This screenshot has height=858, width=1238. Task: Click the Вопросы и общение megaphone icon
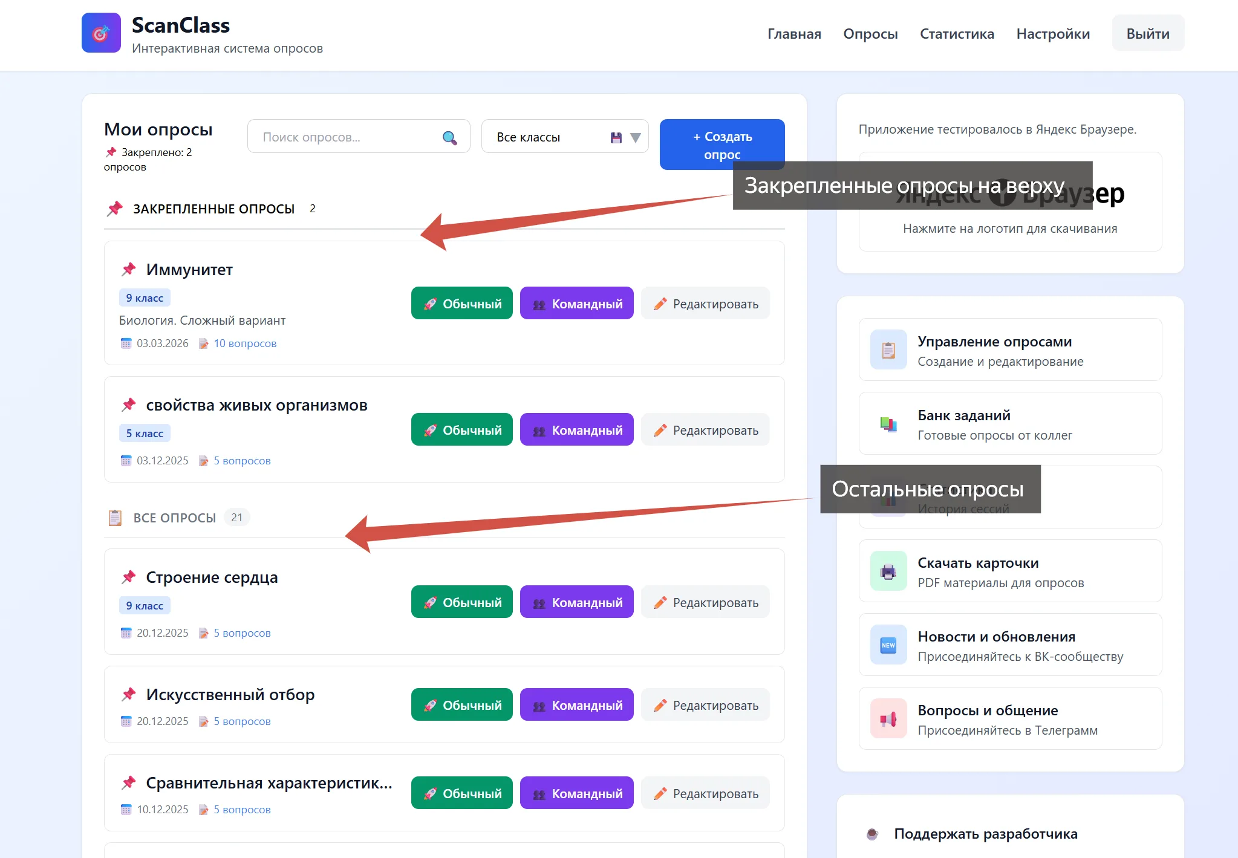click(888, 718)
